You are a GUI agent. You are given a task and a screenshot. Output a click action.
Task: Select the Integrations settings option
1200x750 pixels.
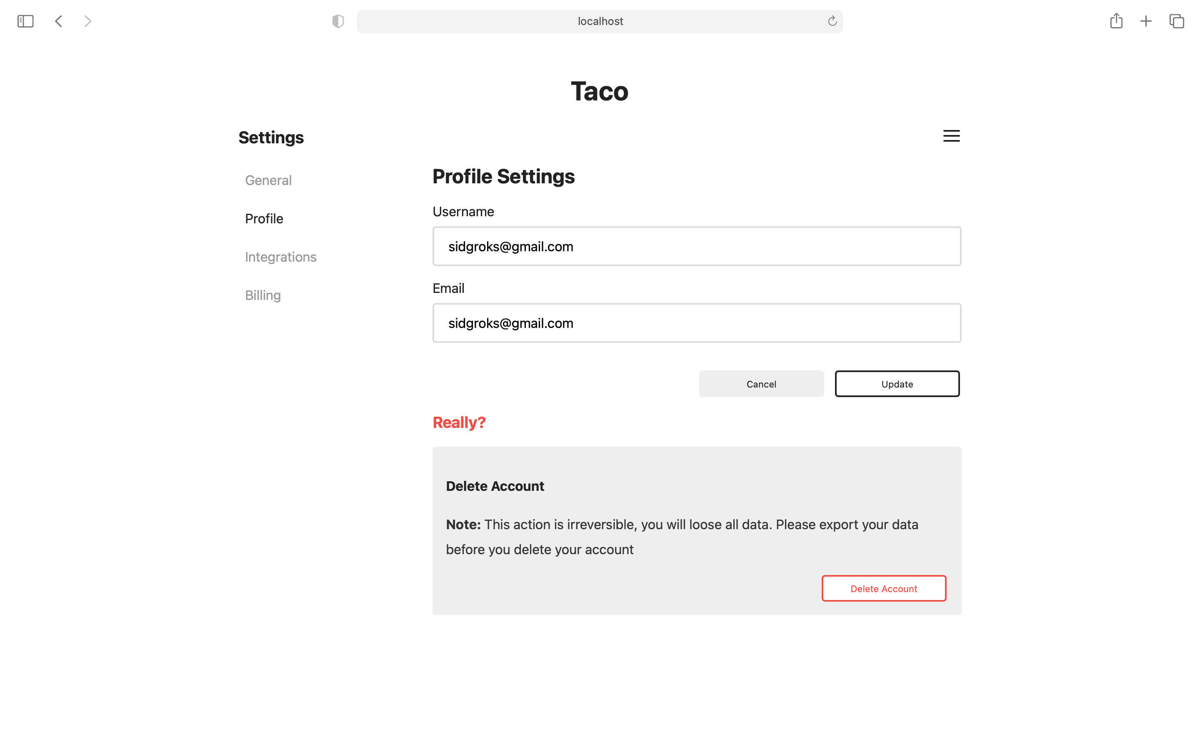(281, 257)
